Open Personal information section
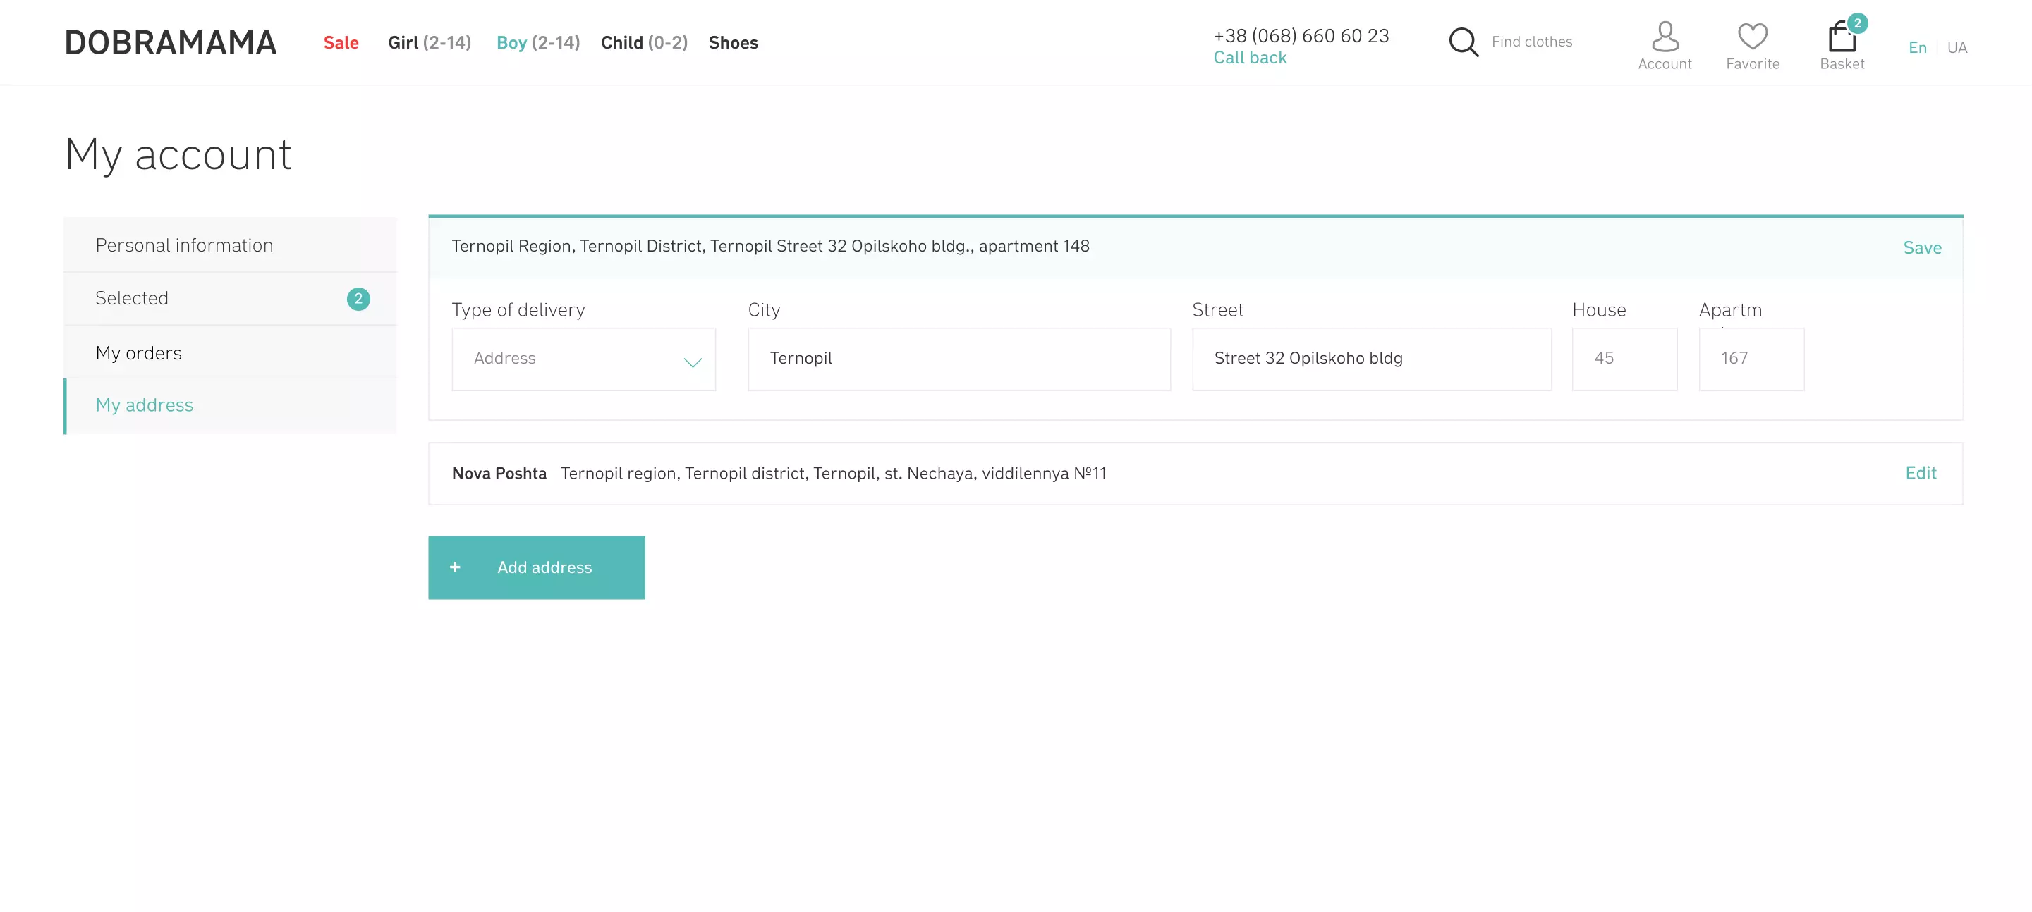The height and width of the screenshot is (912, 2032). pos(184,245)
